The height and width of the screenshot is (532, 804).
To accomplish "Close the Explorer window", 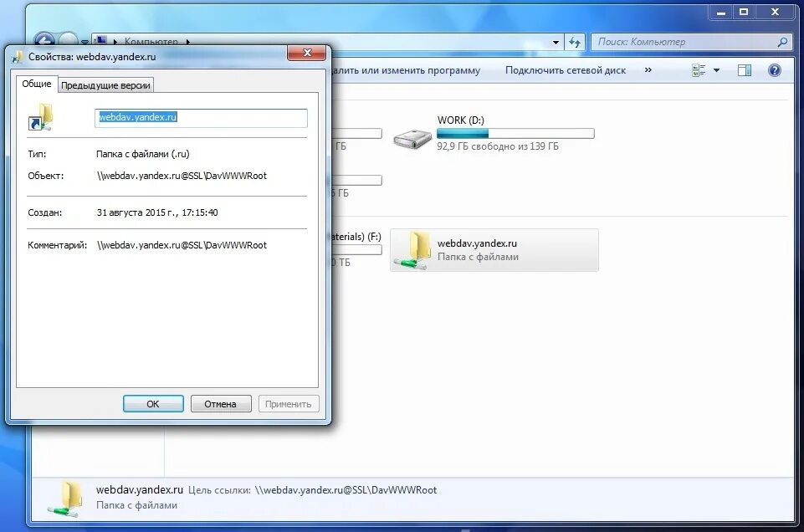I will [x=775, y=12].
